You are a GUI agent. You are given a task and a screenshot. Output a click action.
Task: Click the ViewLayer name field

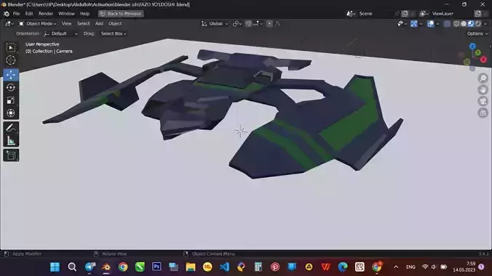click(451, 14)
